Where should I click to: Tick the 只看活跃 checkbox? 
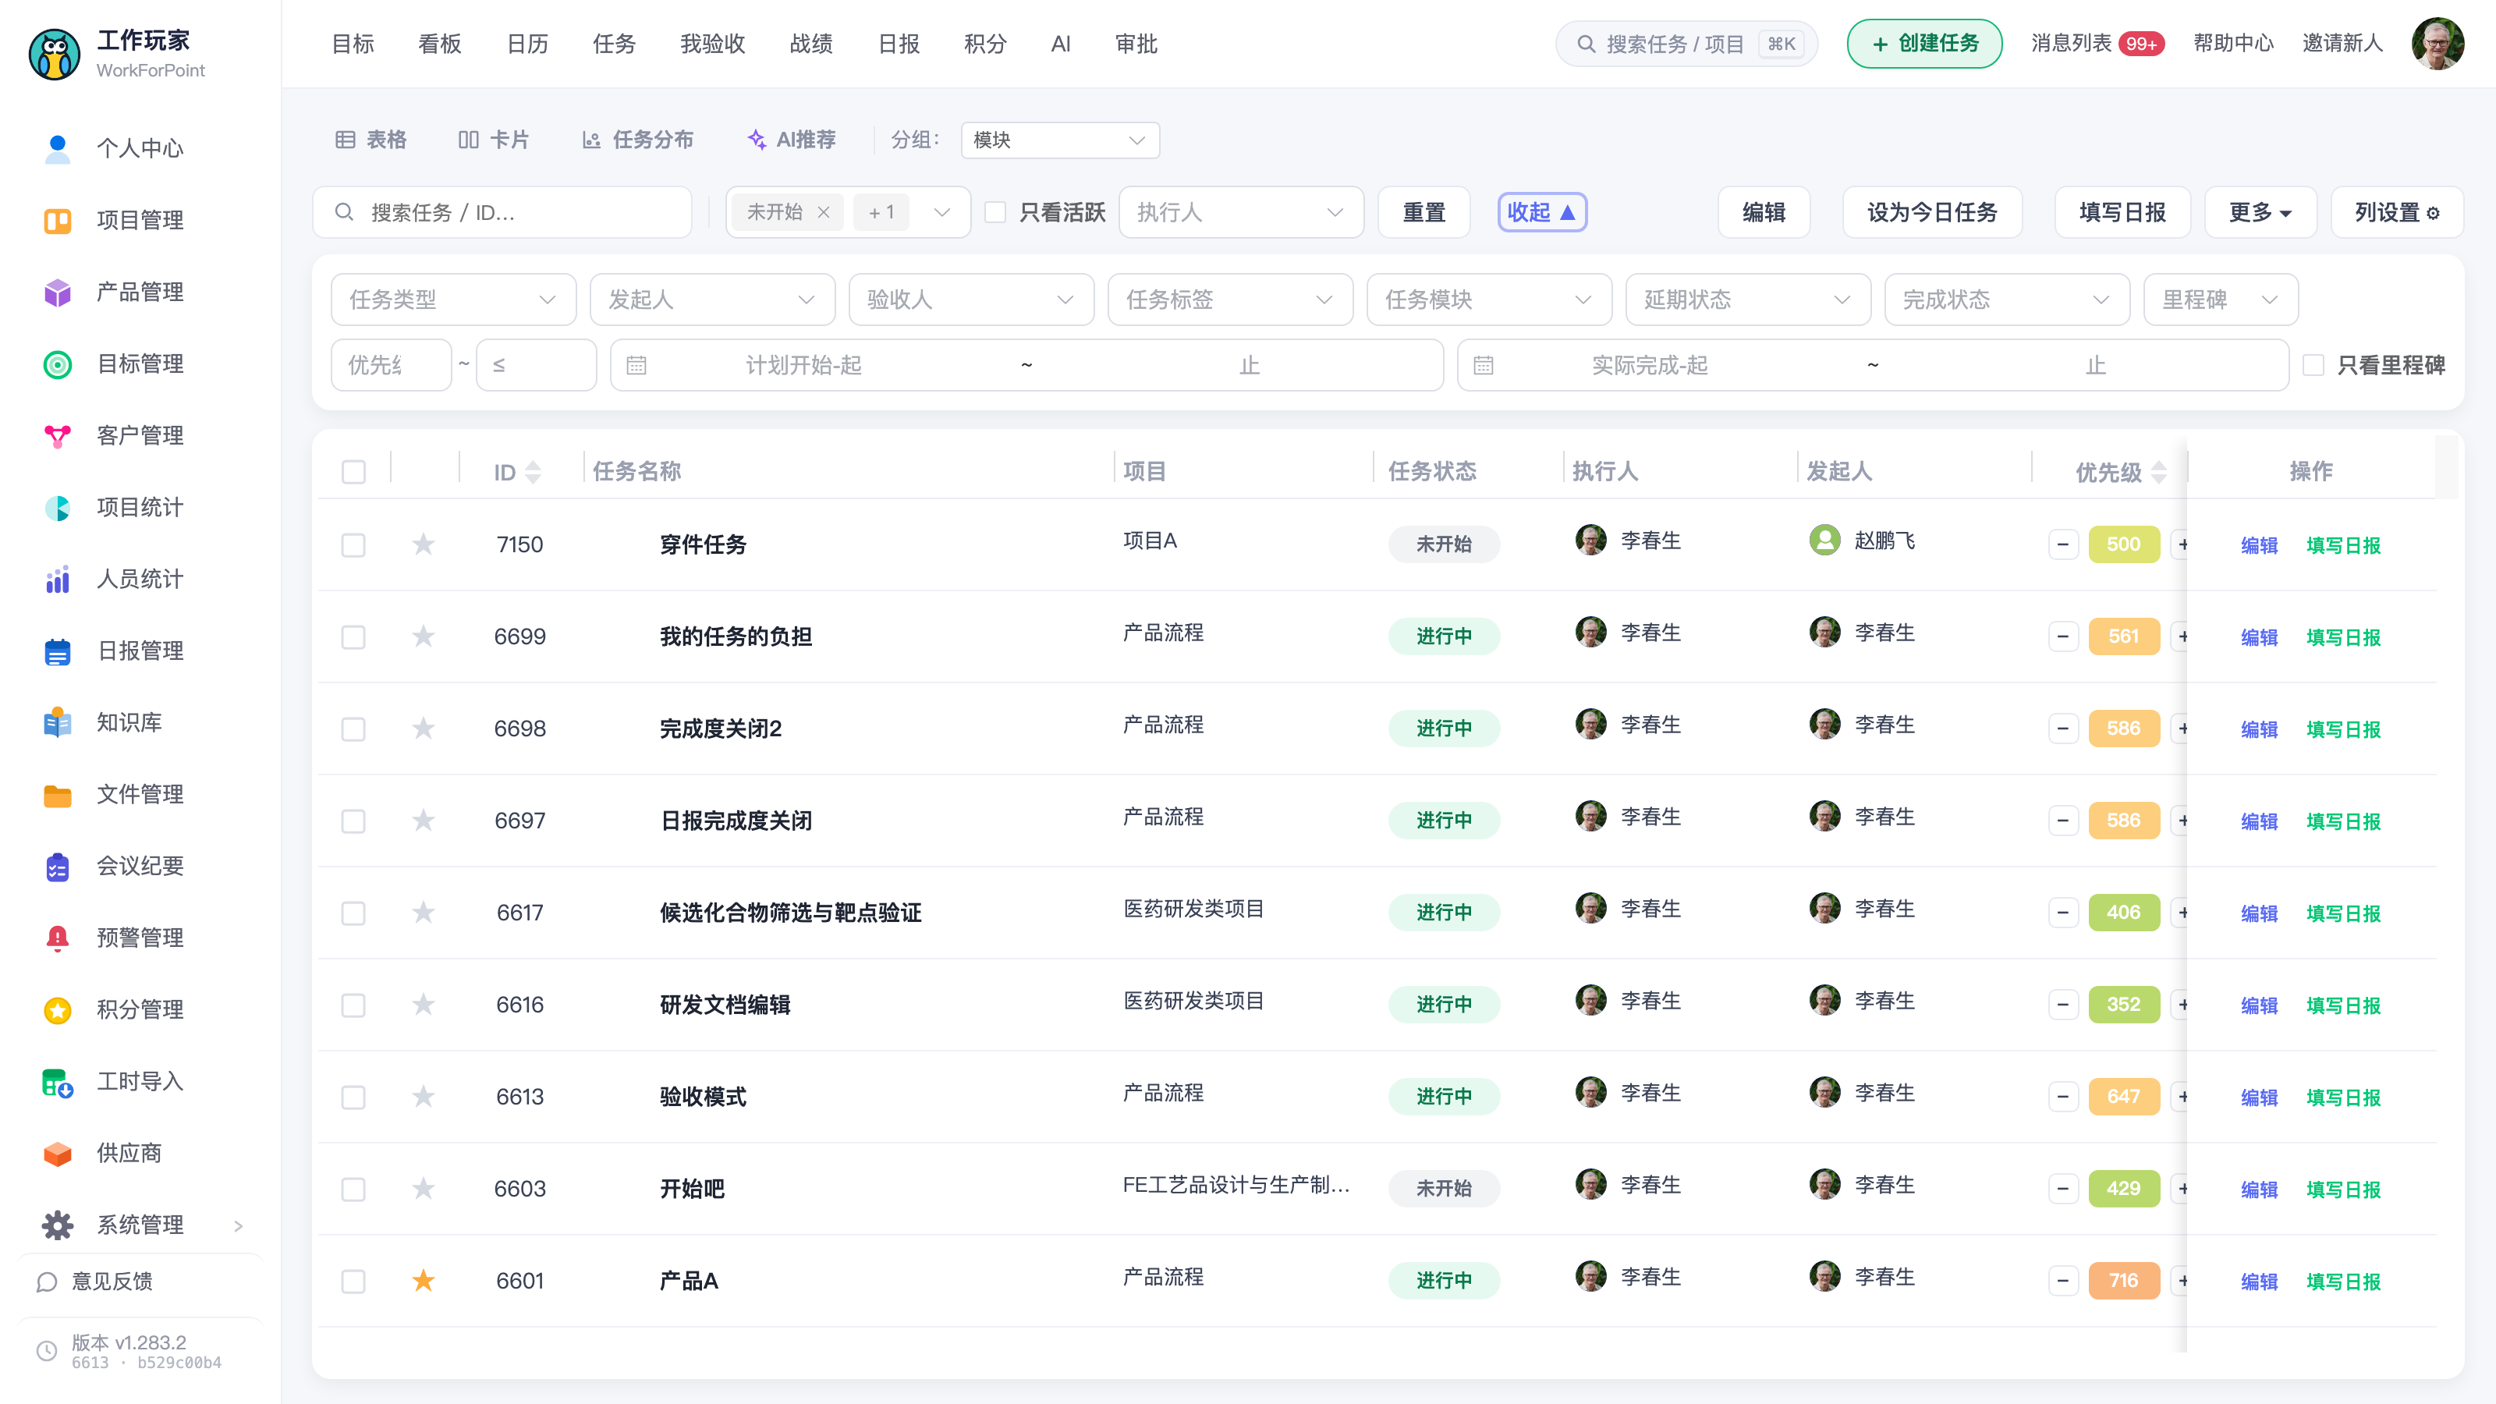pos(995,212)
